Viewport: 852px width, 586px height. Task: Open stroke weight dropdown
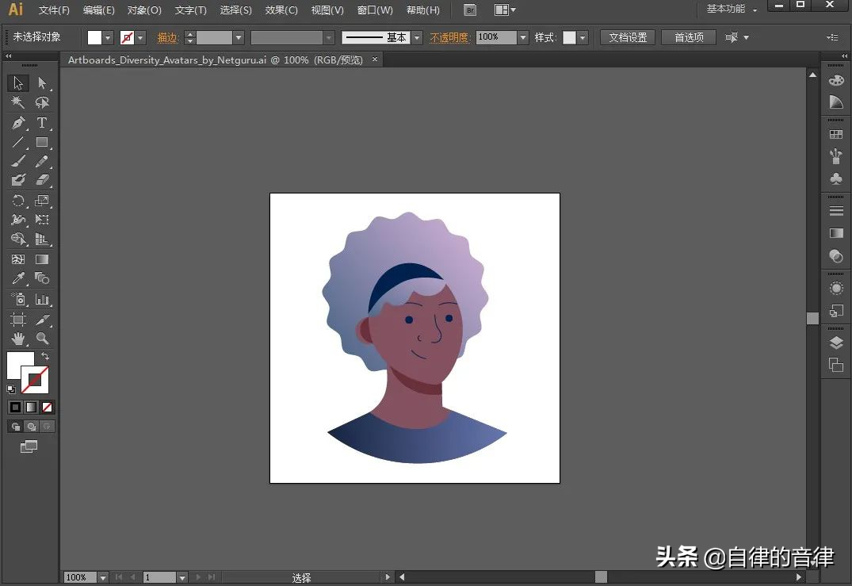tap(239, 37)
